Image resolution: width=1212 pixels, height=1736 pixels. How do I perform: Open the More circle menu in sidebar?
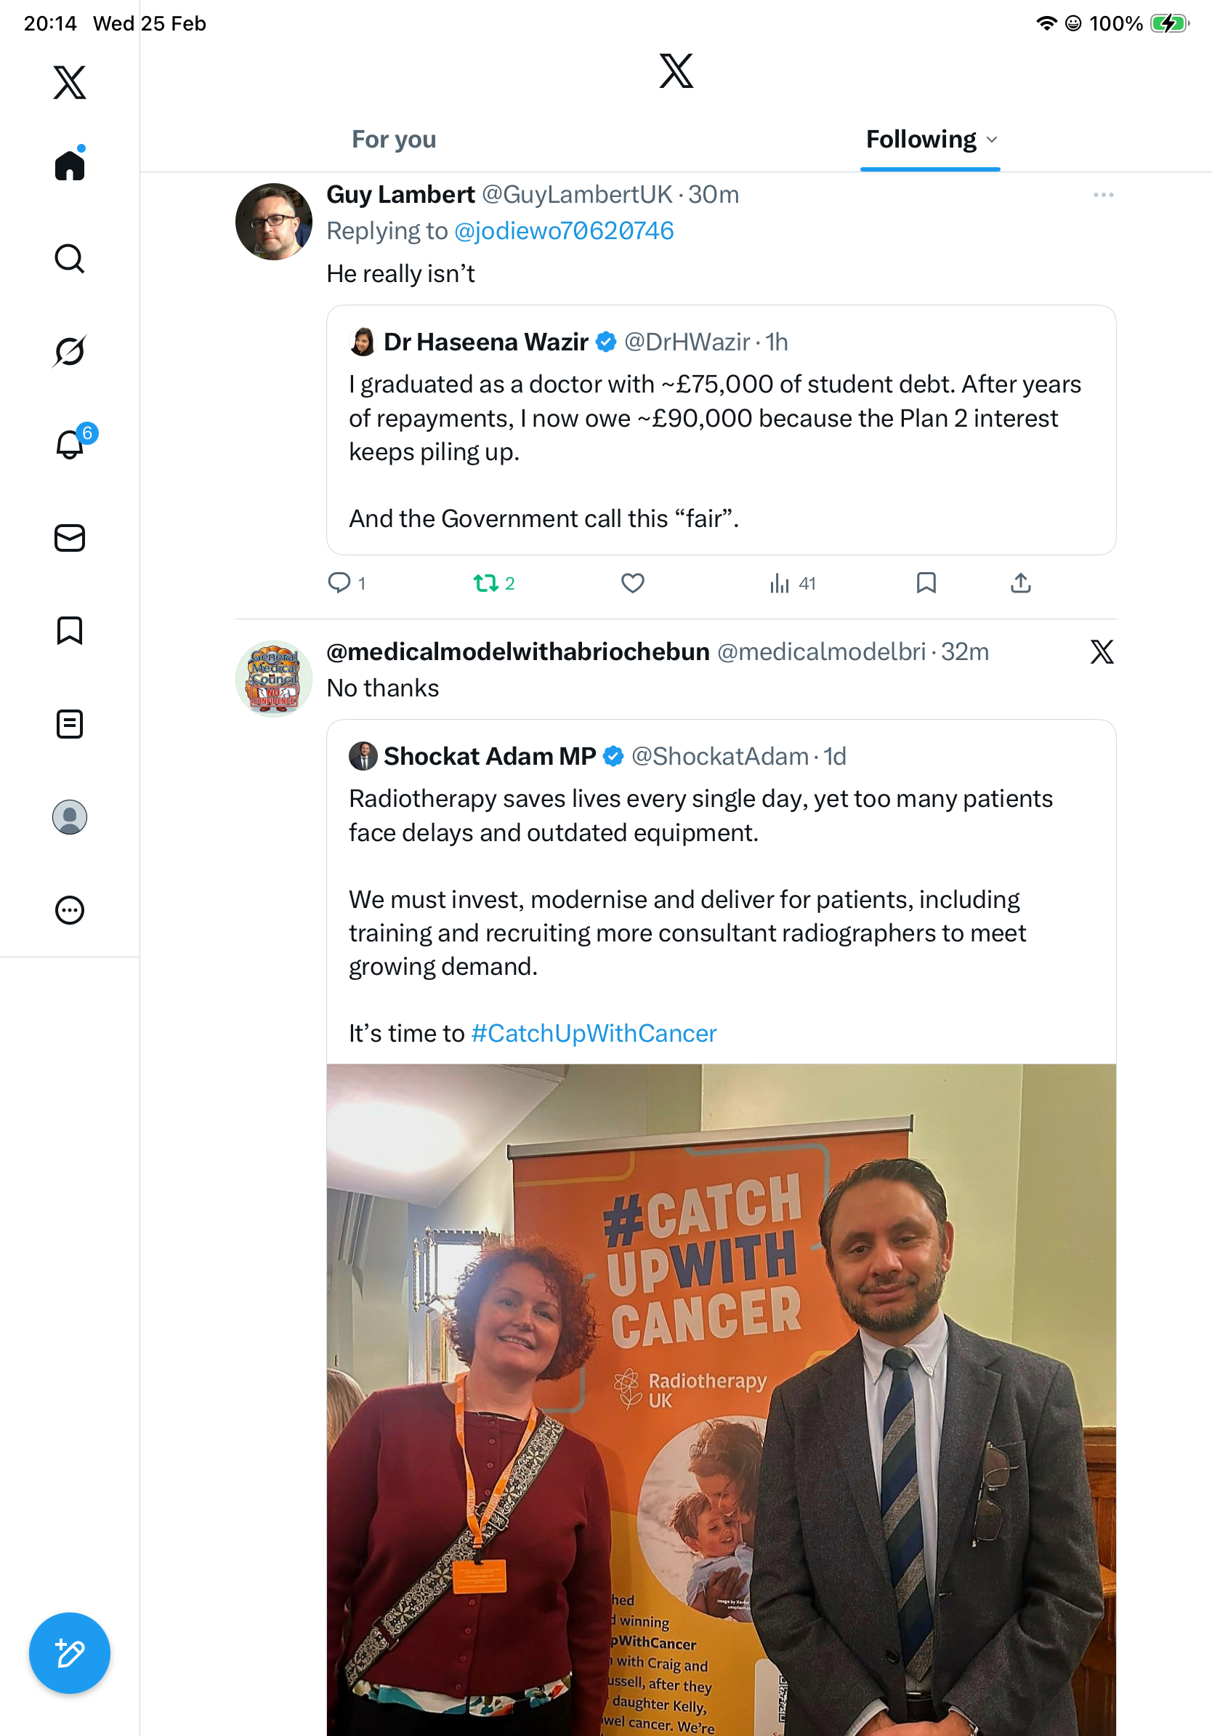pyautogui.click(x=70, y=910)
